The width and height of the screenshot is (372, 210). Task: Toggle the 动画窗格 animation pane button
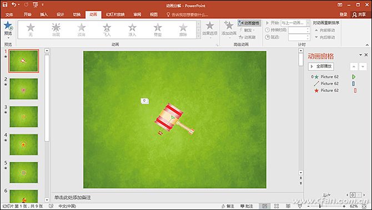(249, 23)
